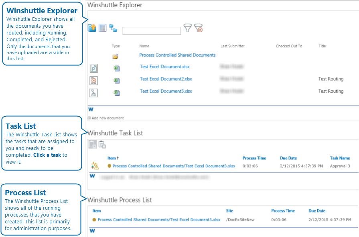Viewport: 359px width, 237px height.
Task: Sort Explorer by the Last Submitter column
Action: (x=233, y=46)
